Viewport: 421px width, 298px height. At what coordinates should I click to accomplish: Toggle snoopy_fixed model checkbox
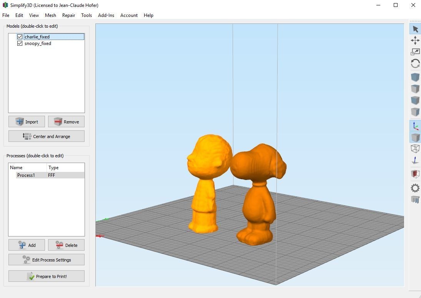(20, 43)
